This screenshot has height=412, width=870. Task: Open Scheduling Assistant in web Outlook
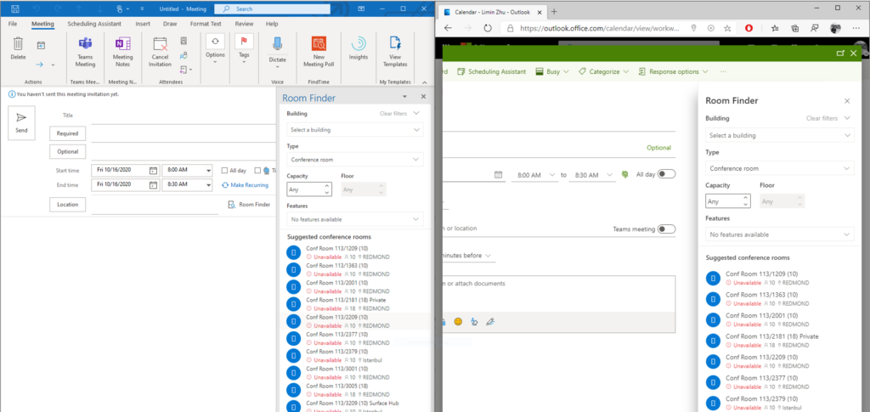pyautogui.click(x=492, y=71)
